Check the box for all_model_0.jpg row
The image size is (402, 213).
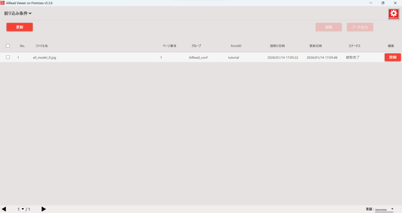[8, 58]
